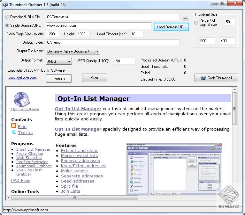Click the Output Folder field

pos(113,42)
